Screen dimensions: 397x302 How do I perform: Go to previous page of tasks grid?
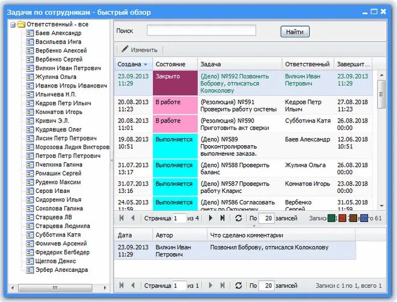click(133, 218)
